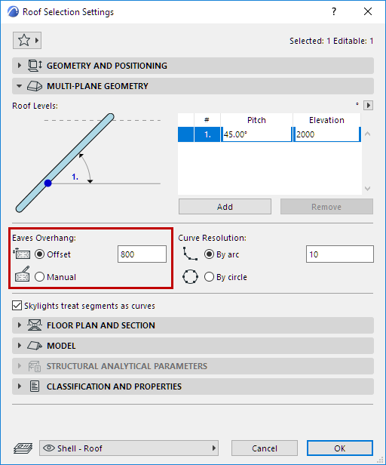Click the Add roof level button
386x465 pixels.
(225, 206)
